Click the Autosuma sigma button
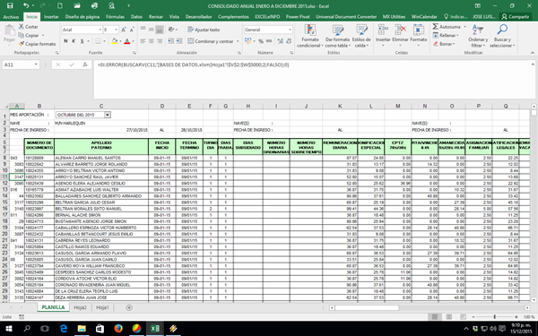 tap(447, 26)
